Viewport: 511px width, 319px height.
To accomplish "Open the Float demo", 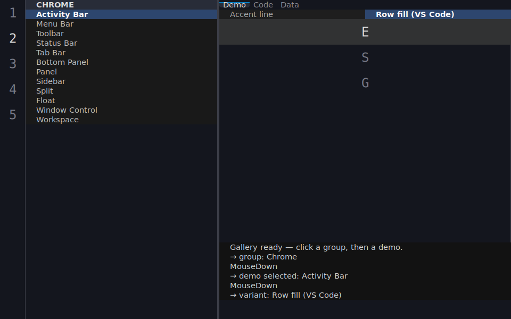I will tap(121, 100).
